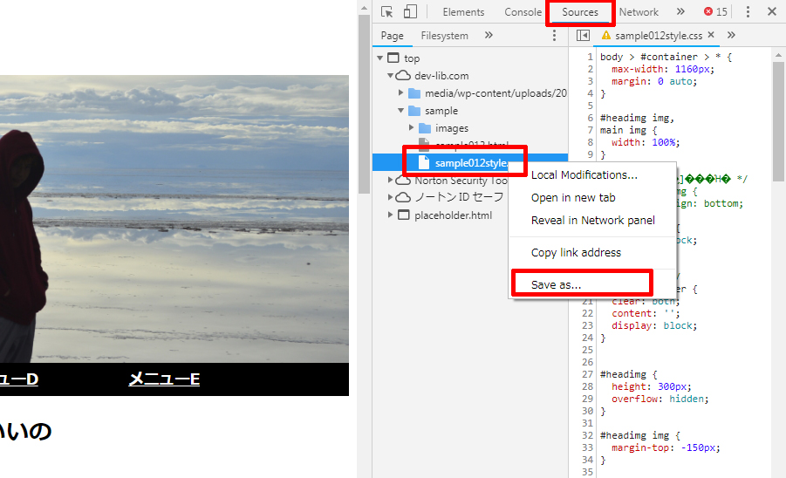
Task: Close the sample012style.css editor tab
Action: click(711, 36)
